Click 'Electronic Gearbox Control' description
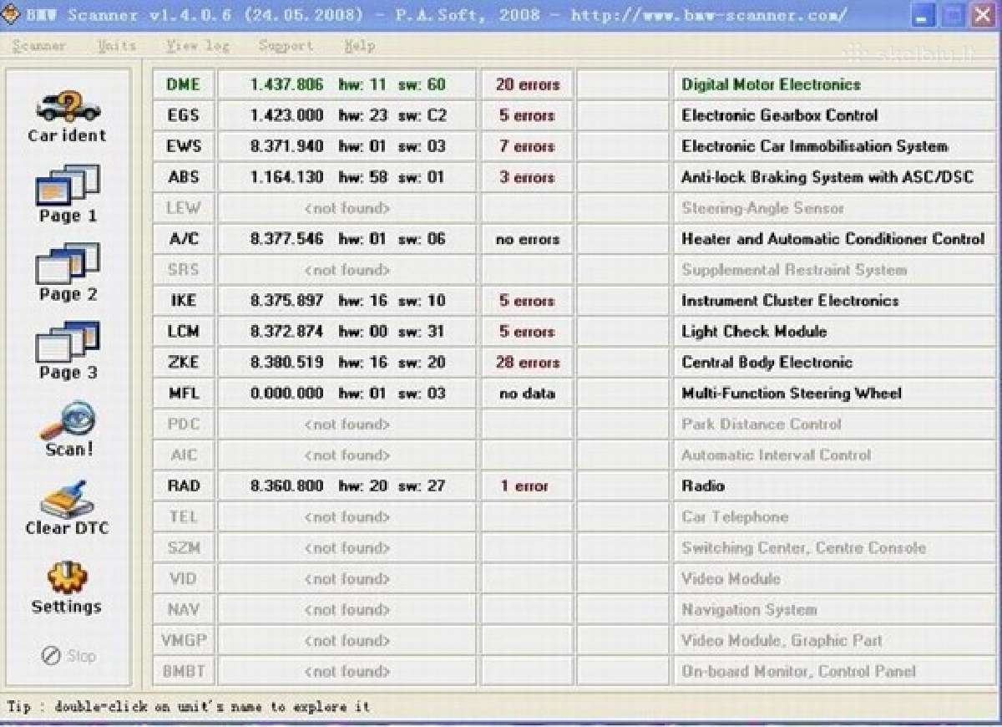Viewport: 1002px width, 727px height. [779, 115]
